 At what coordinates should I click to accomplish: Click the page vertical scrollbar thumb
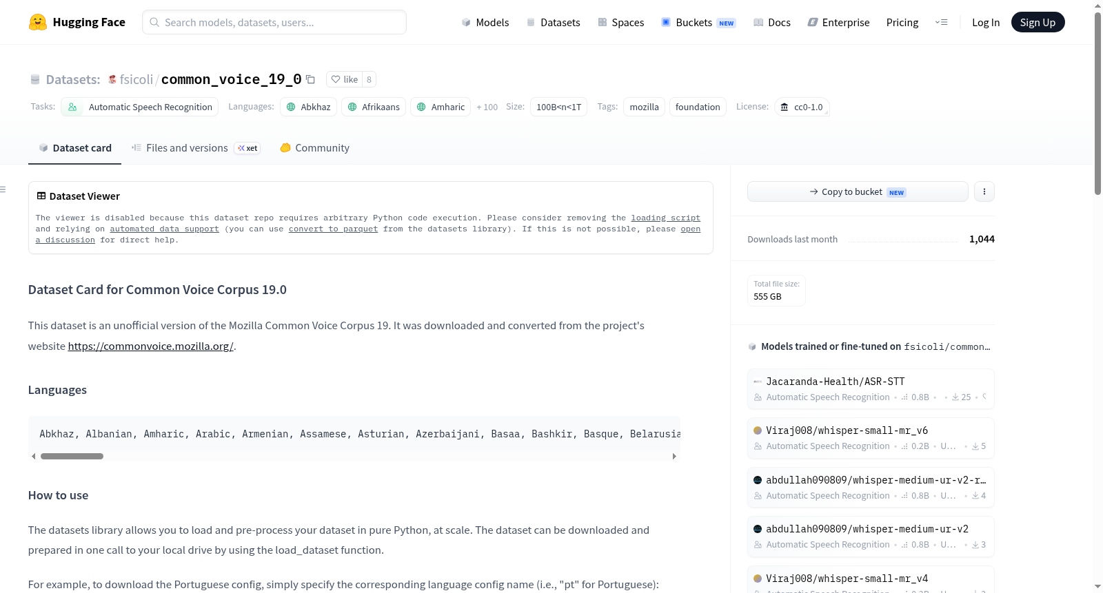click(x=1097, y=103)
